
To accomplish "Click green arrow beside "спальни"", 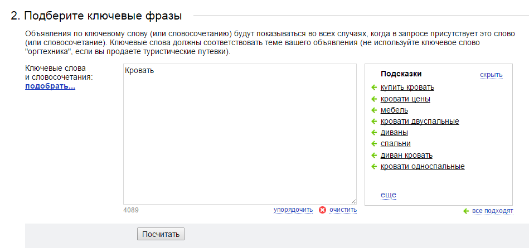I will [374, 144].
